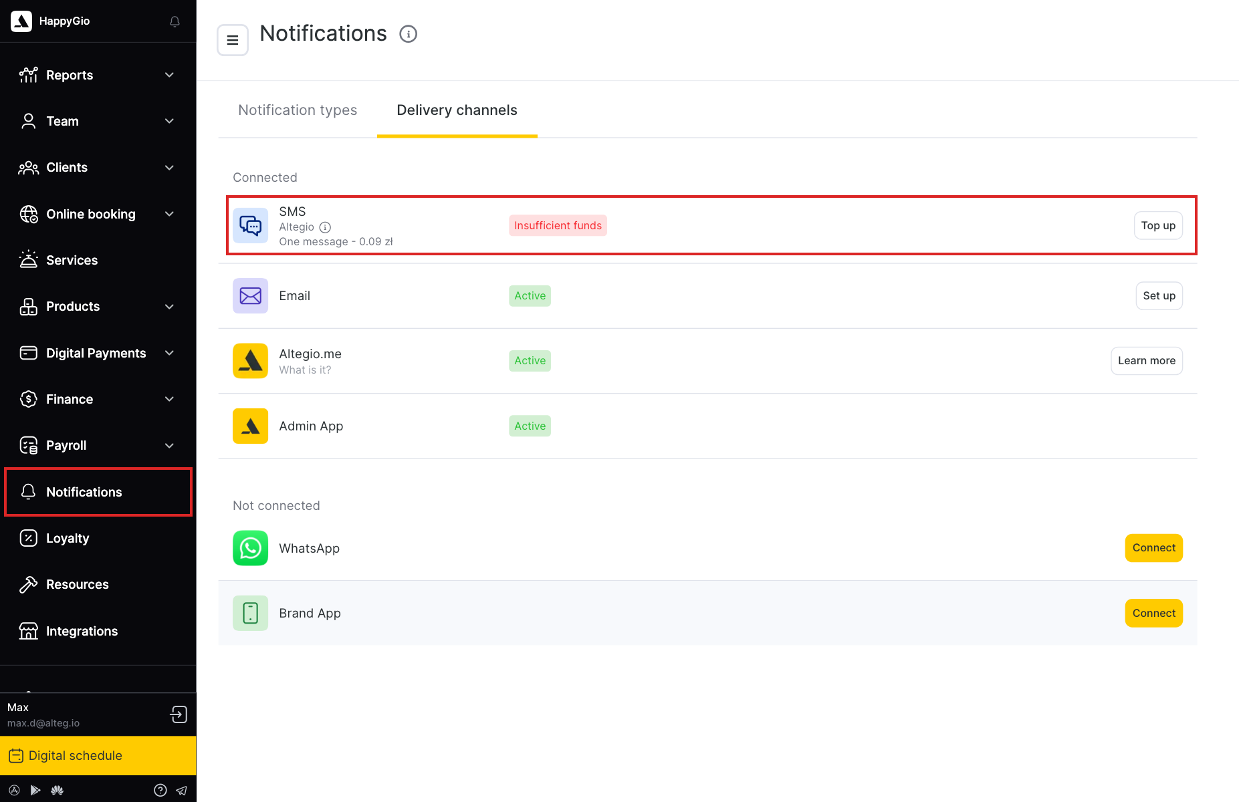Click the SMS chat bubble icon
This screenshot has height=802, width=1239.
tap(250, 225)
